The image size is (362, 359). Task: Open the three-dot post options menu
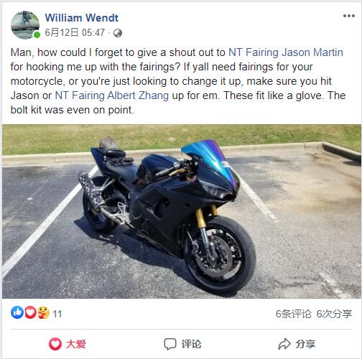[x=348, y=16]
